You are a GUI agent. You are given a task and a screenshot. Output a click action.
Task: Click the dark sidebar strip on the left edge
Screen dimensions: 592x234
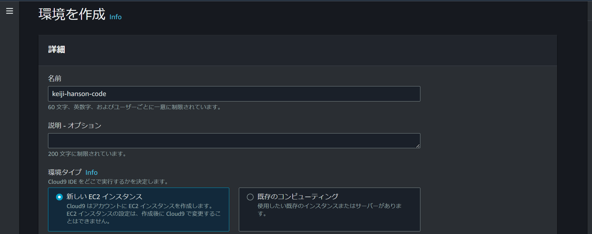tap(9, 128)
